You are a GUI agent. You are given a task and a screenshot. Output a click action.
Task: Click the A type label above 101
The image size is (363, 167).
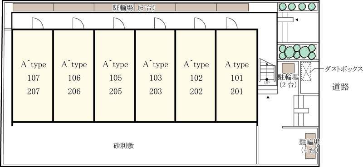(x=237, y=64)
